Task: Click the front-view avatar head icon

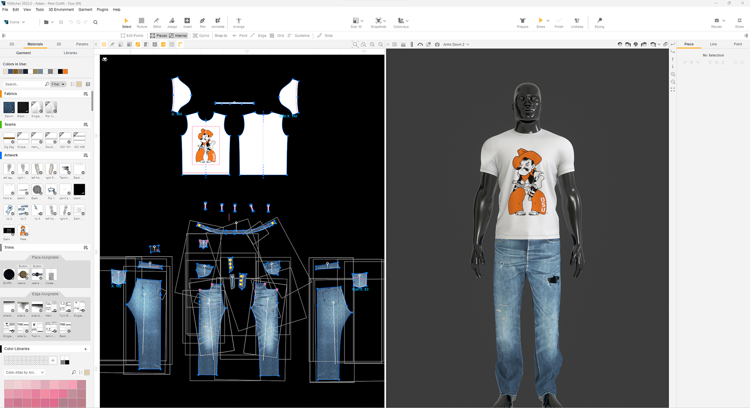Action: point(620,45)
